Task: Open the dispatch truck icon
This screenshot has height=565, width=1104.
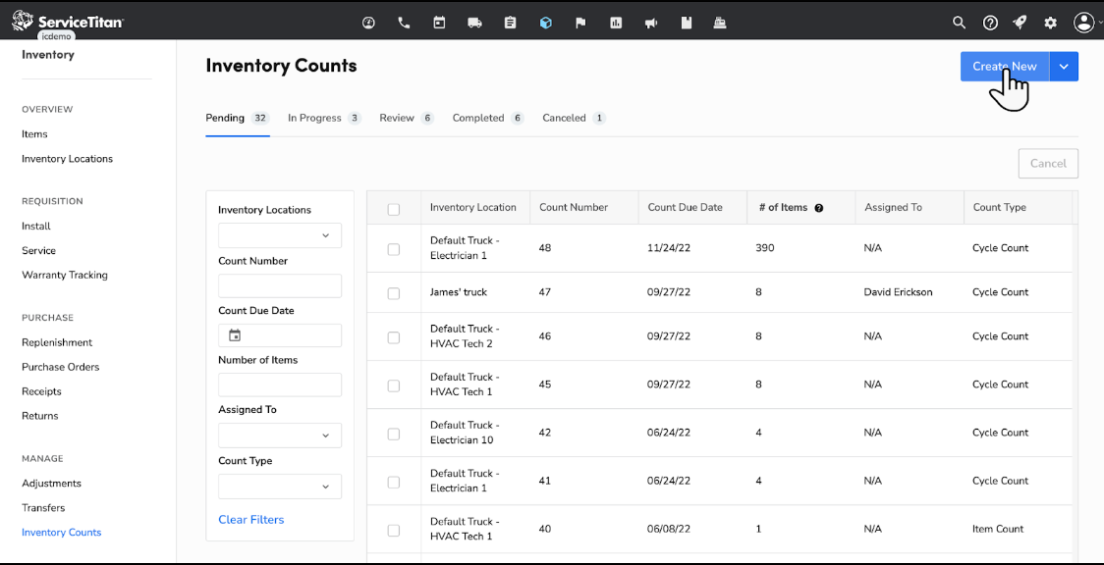Action: 474,23
